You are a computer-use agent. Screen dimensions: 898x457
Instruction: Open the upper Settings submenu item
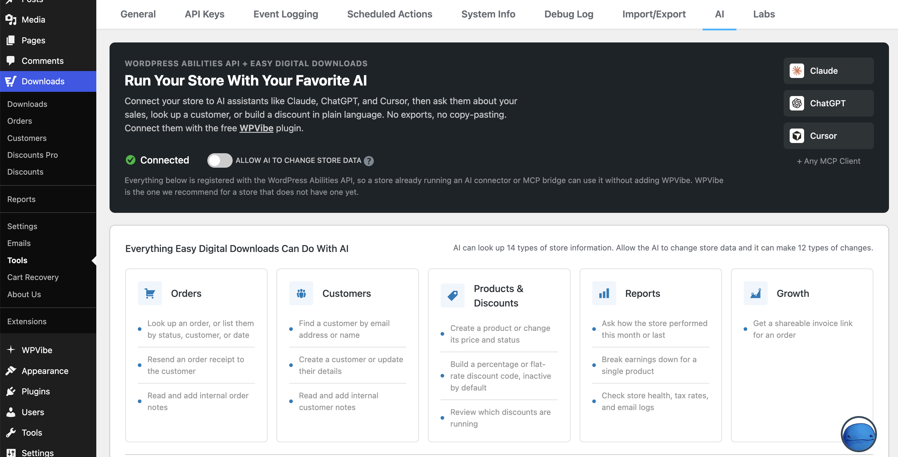click(22, 226)
